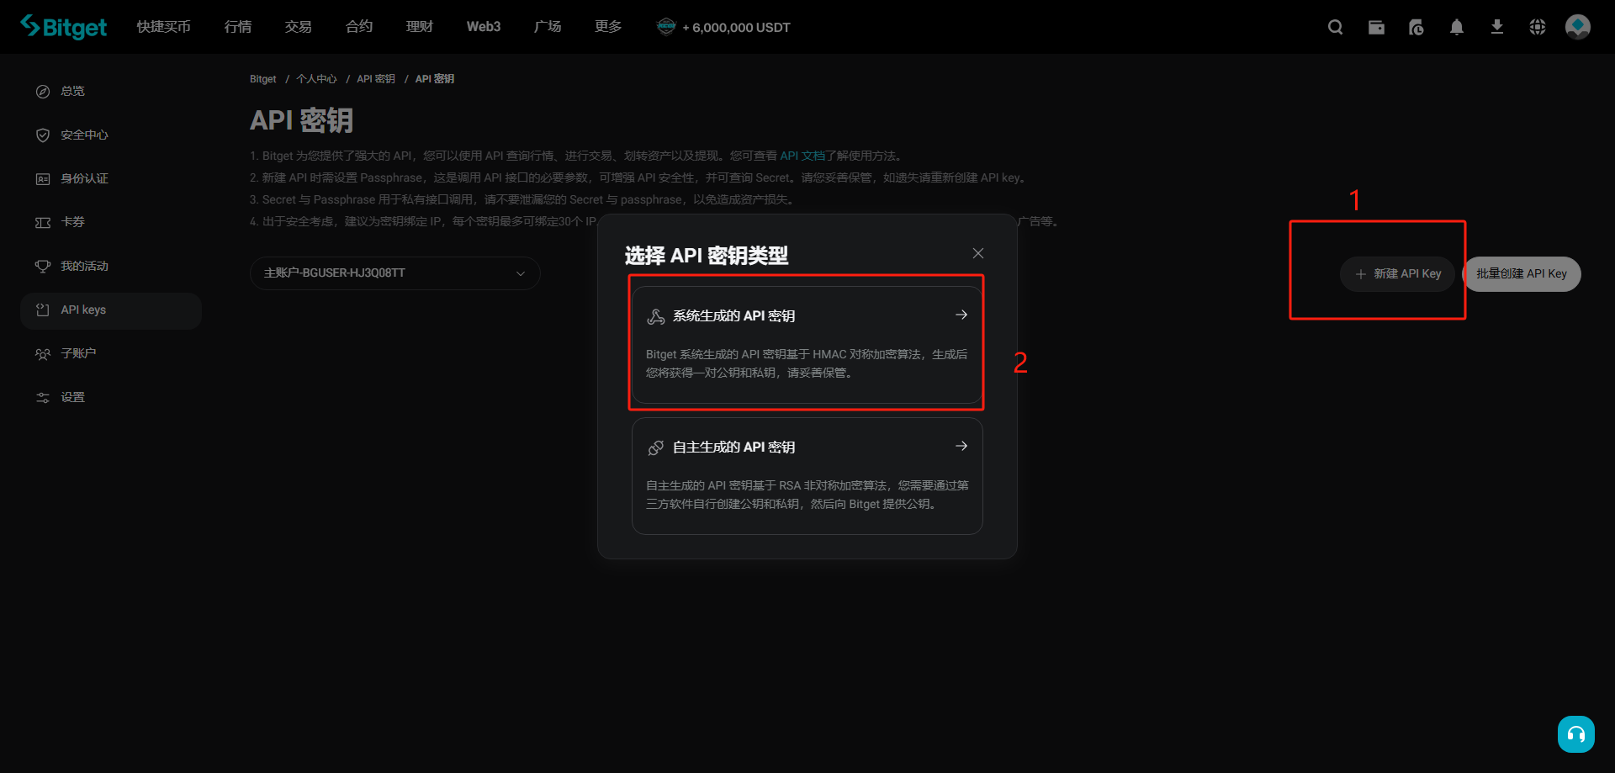Viewport: 1615px width, 773px height.
Task: Go to Bitget breadcrumb link
Action: point(263,79)
